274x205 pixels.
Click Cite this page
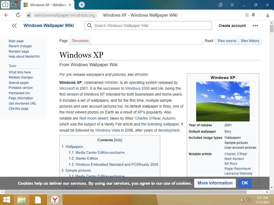[x=18, y=108]
